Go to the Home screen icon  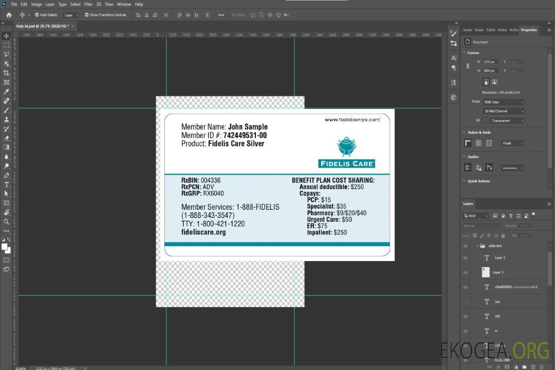pyautogui.click(x=9, y=15)
